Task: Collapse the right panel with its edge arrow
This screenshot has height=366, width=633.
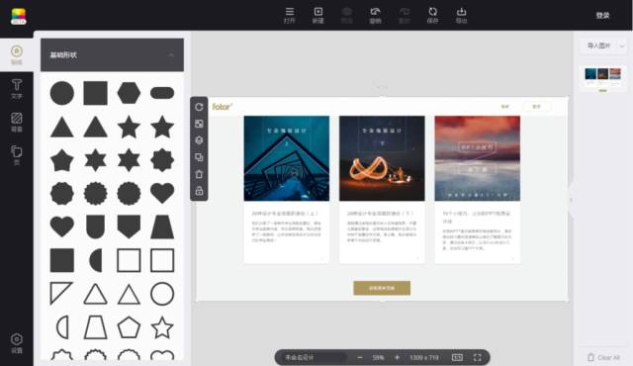Action: click(571, 200)
